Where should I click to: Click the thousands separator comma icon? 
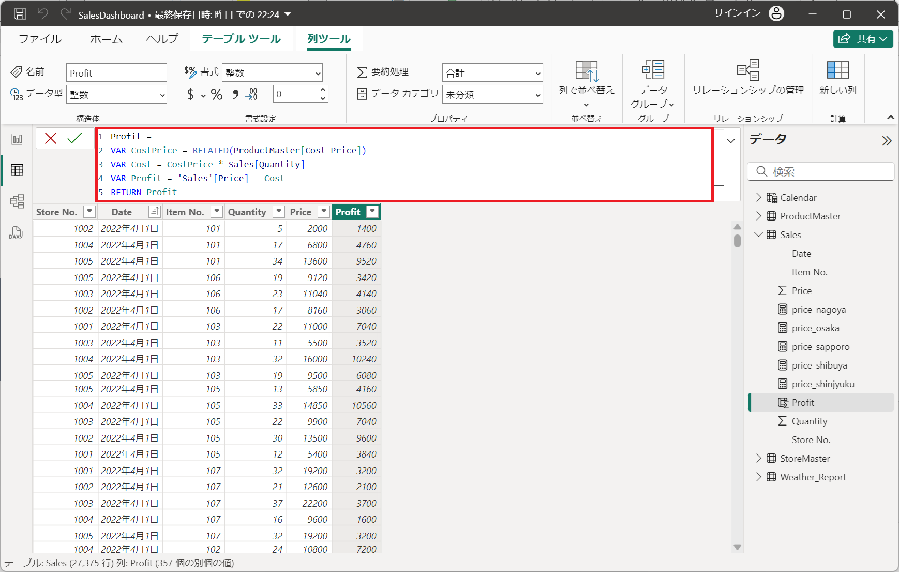[235, 94]
